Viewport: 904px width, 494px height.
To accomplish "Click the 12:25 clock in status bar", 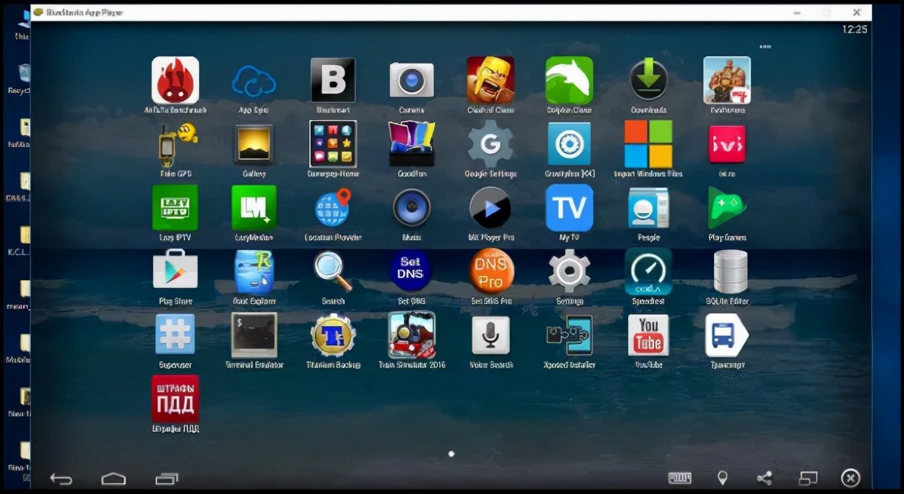I will (854, 29).
